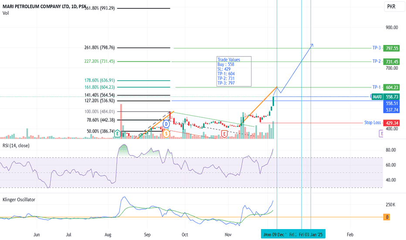
Task: Click the Mon 09 Dec date marker
Action: tap(274, 235)
